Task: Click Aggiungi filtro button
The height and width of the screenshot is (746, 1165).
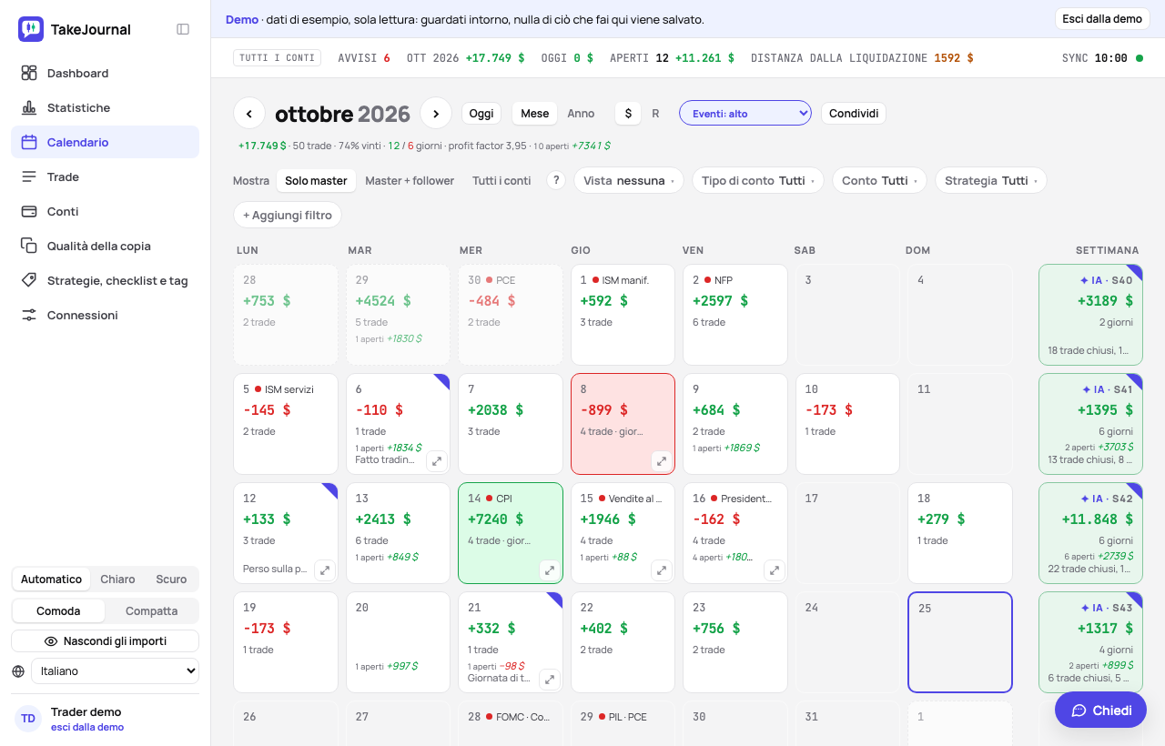Action: pos(288,215)
